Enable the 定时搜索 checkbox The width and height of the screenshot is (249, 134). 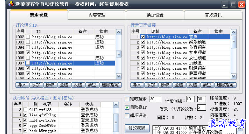pos(127,99)
